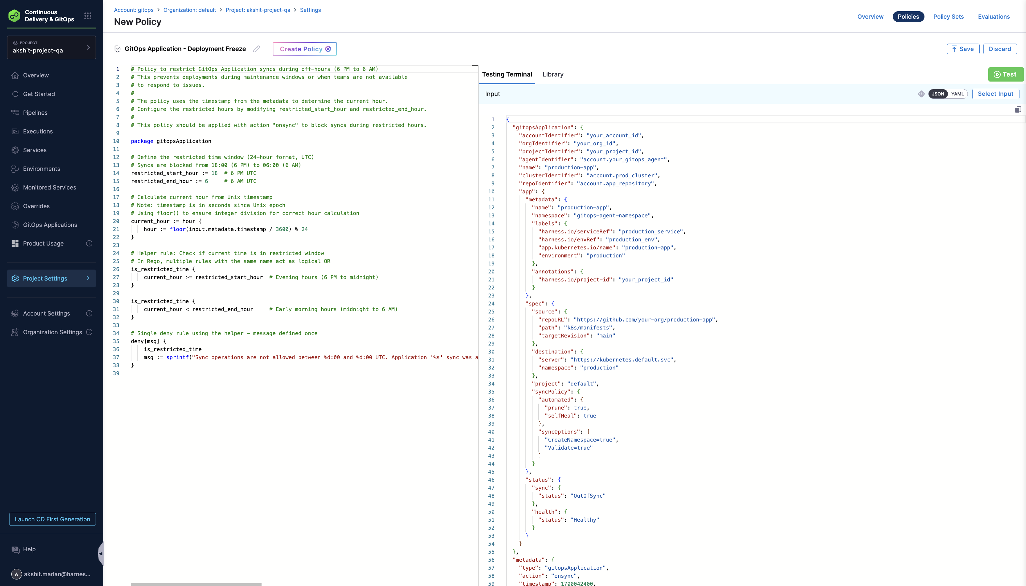The height and width of the screenshot is (586, 1026).
Task: Select the JSON input format
Action: [938, 94]
